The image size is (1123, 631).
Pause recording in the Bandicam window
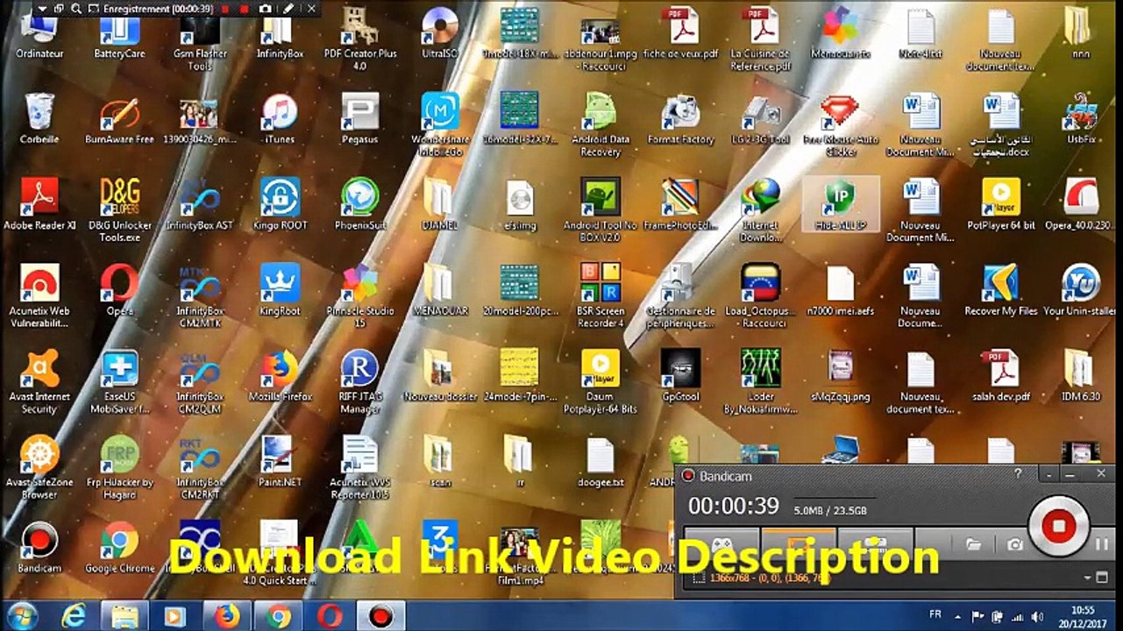(1101, 544)
